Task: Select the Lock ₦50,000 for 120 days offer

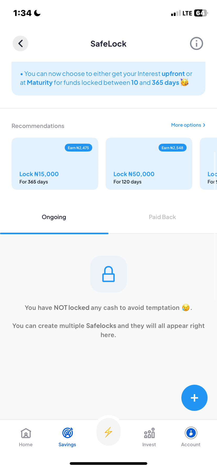Action: click(149, 164)
